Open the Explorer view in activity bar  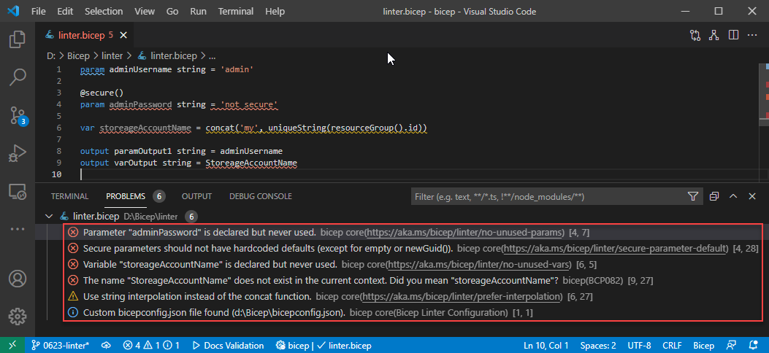tap(18, 39)
